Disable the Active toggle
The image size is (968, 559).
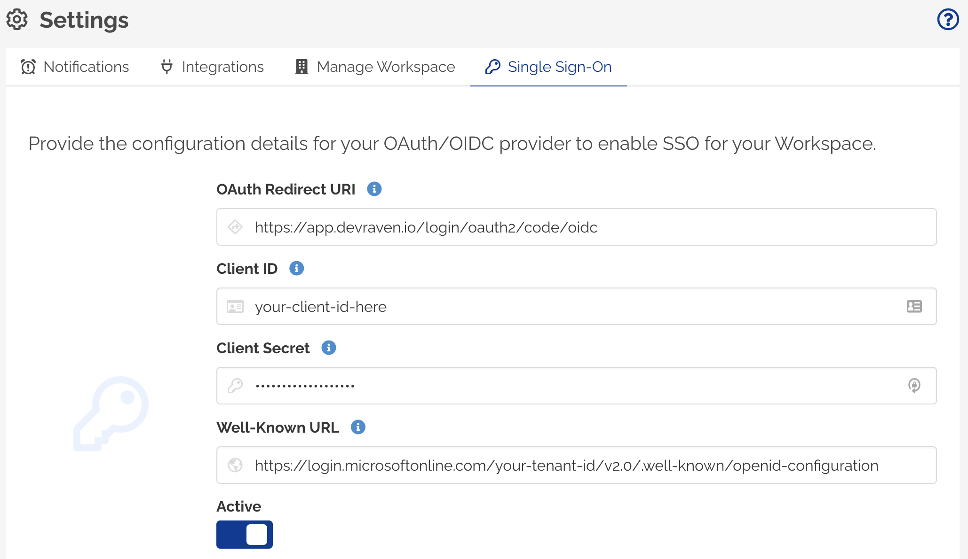(x=244, y=534)
